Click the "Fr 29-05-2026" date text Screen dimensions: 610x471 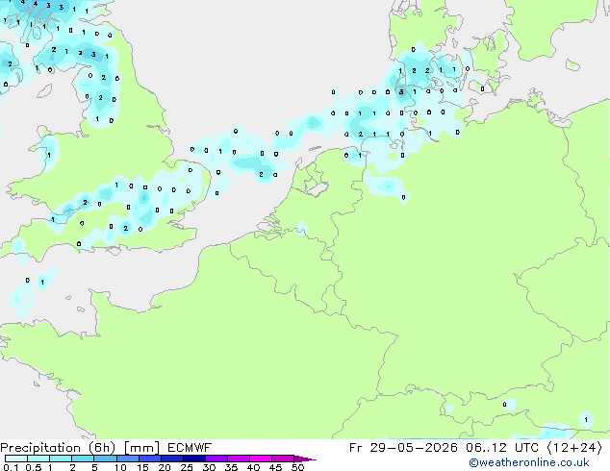tap(403, 448)
